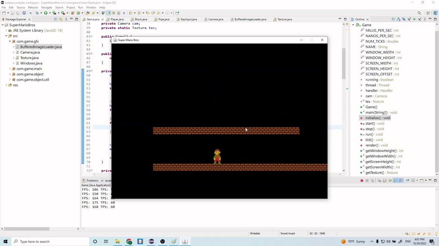Screen dimensions: 439x246
Task: Close the Game.java editor tab
Action: pos(103,19)
